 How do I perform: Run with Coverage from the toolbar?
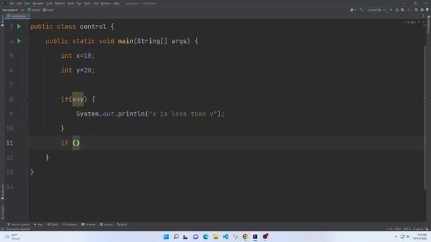pyautogui.click(x=403, y=9)
